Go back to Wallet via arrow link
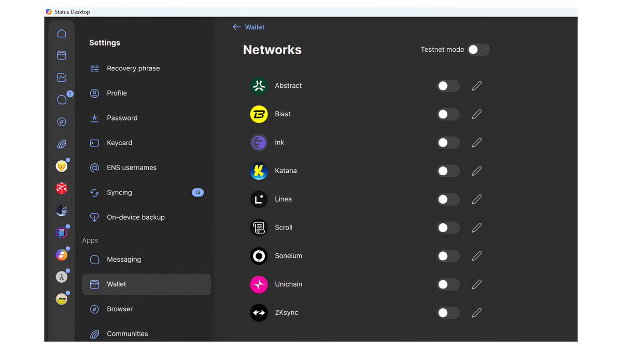The height and width of the screenshot is (349, 622). (249, 27)
